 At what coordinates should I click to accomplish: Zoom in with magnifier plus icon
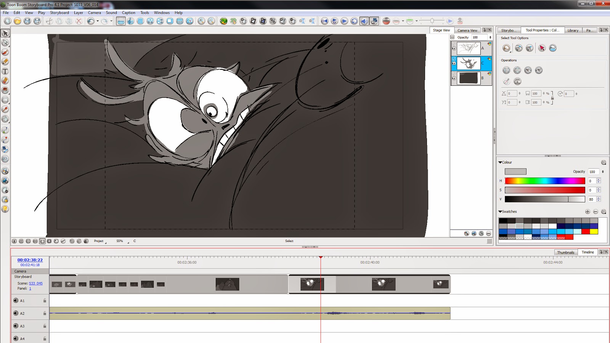coord(201,21)
